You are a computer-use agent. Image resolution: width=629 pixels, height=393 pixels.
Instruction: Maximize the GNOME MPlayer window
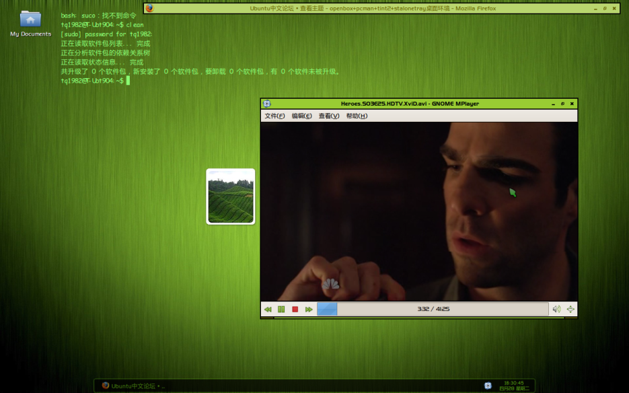tap(562, 104)
